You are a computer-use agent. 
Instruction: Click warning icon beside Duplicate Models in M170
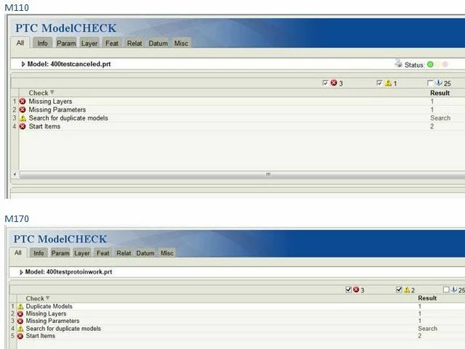coord(20,306)
